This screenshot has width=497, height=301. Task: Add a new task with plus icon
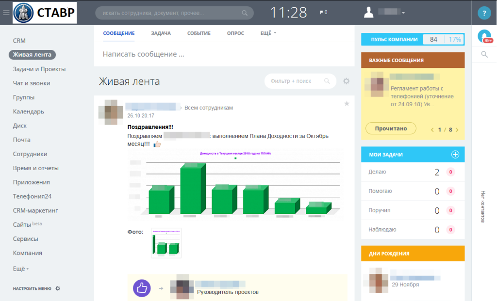point(455,155)
